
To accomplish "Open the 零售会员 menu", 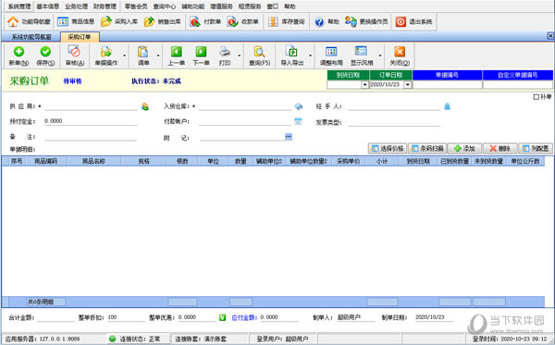I will (x=136, y=6).
